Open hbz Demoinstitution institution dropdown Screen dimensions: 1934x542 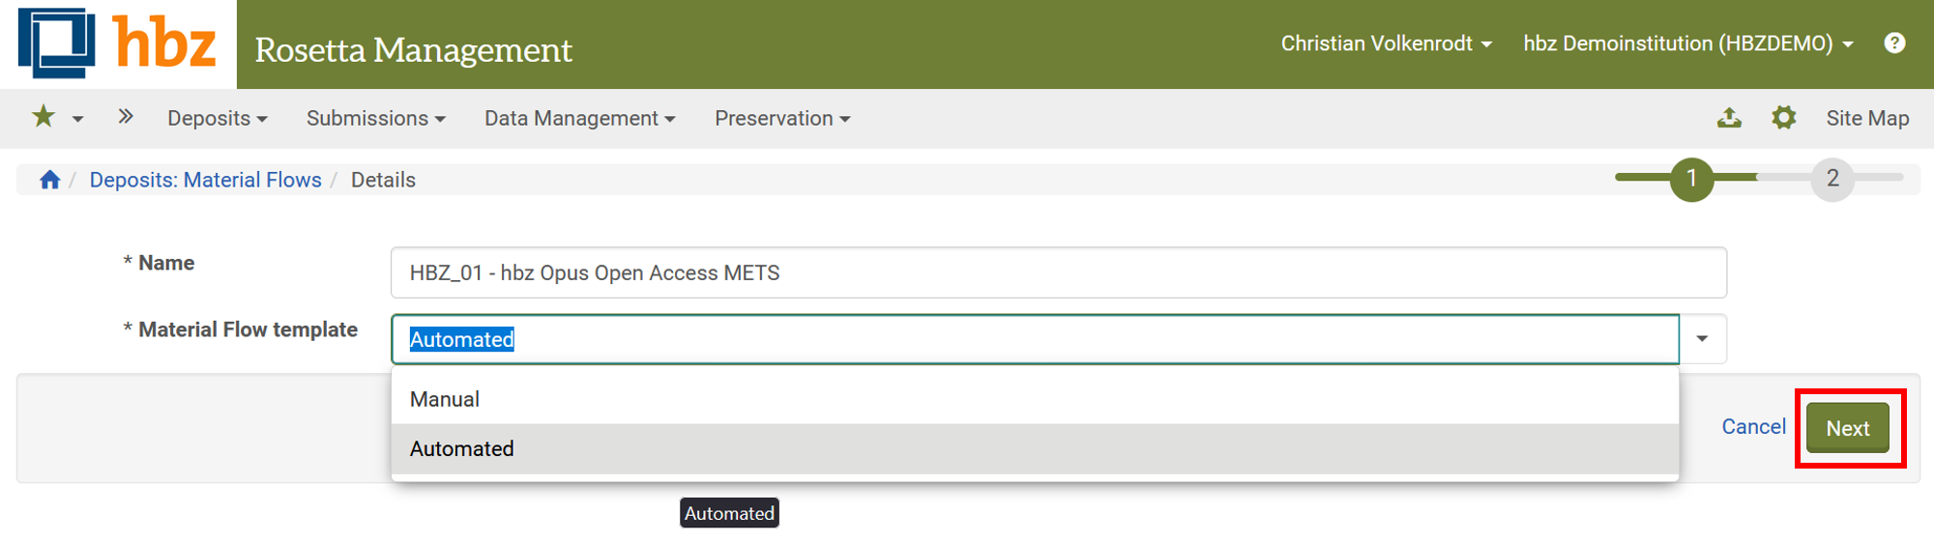(x=1687, y=43)
